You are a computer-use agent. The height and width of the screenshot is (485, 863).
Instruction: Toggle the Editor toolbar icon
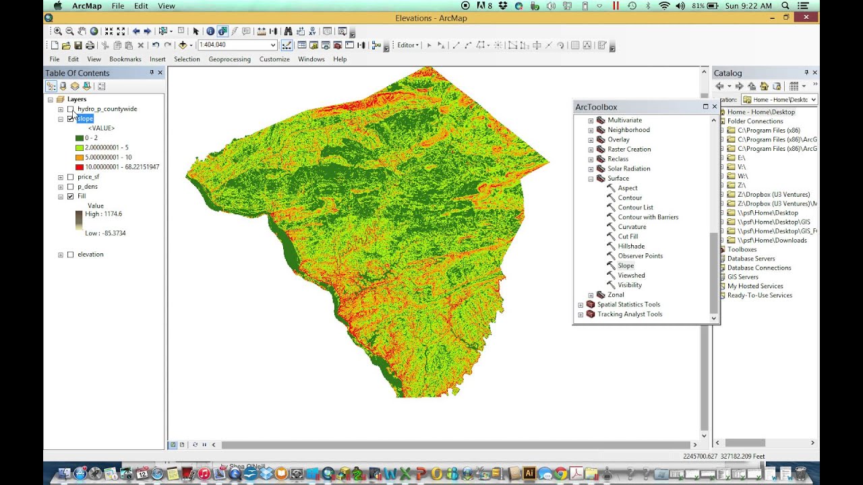pos(287,45)
